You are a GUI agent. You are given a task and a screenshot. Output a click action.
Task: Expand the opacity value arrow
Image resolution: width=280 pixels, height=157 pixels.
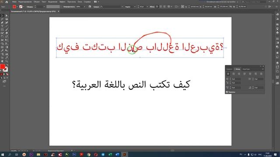tap(84, 7)
